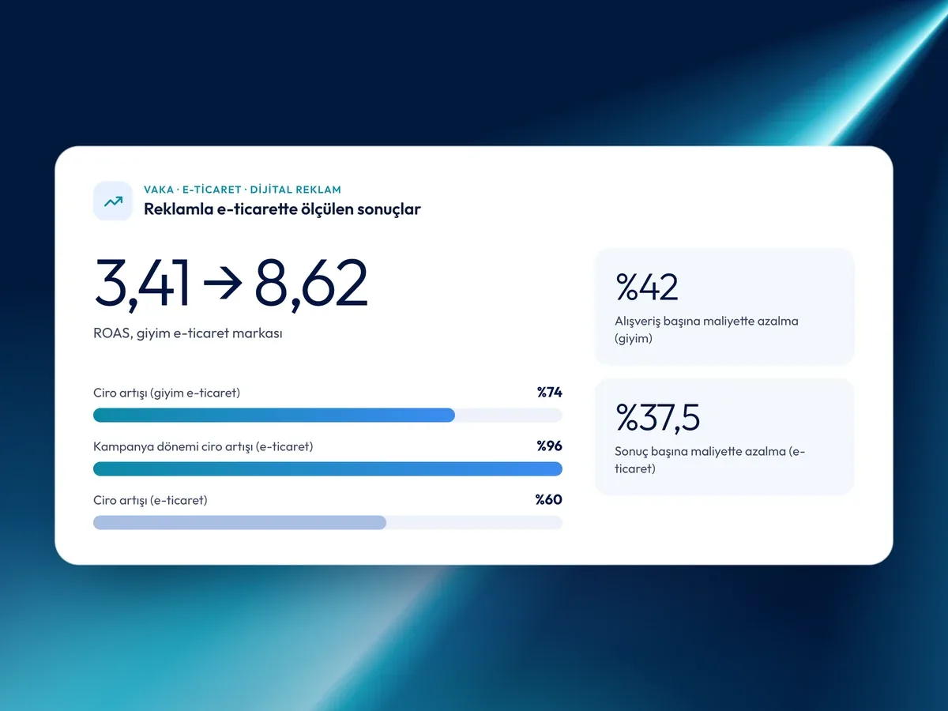This screenshot has width=948, height=711.
Task: Click 'Sonuç başına maliyette azalma (e-ticaret)' text
Action: (710, 460)
